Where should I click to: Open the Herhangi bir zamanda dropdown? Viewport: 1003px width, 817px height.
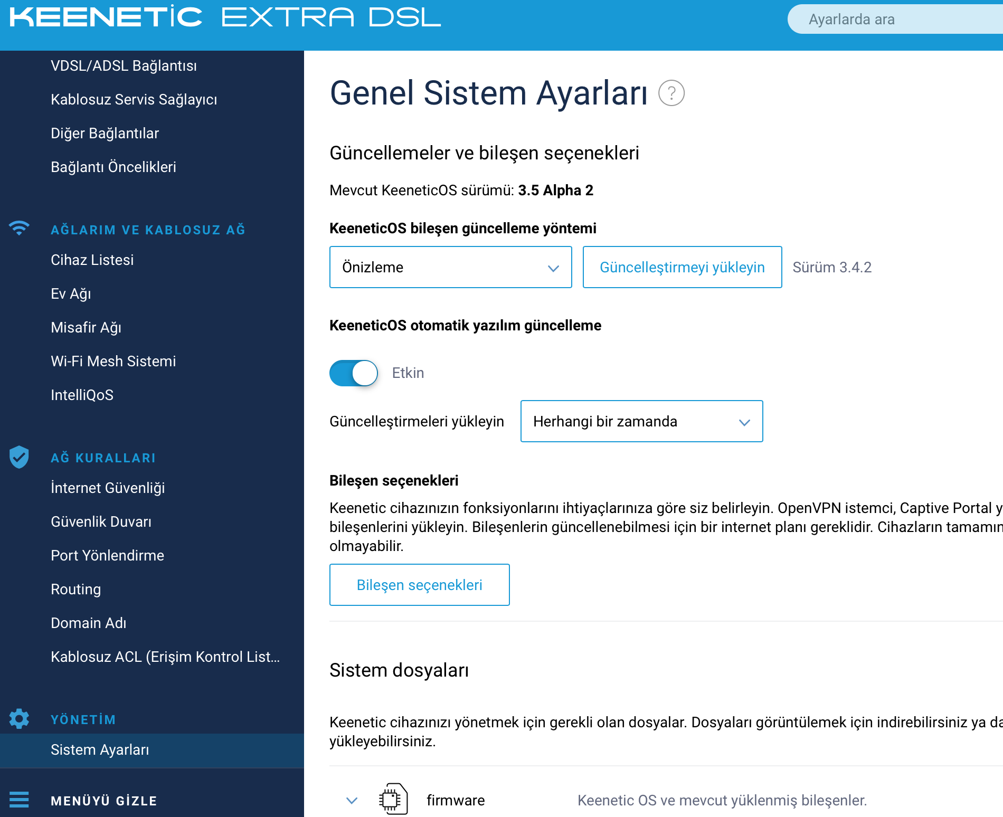click(x=641, y=421)
